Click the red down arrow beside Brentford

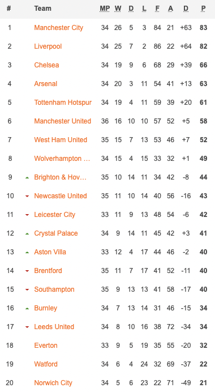tap(27, 271)
